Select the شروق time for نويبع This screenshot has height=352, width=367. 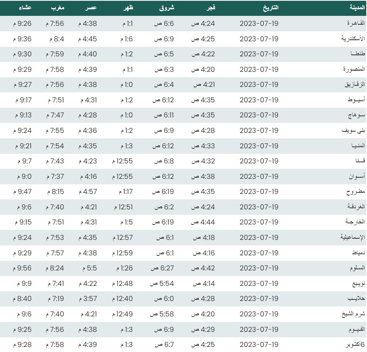159,284
